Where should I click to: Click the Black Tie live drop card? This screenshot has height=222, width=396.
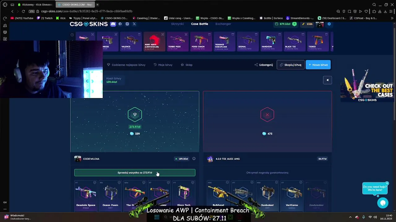295,41
